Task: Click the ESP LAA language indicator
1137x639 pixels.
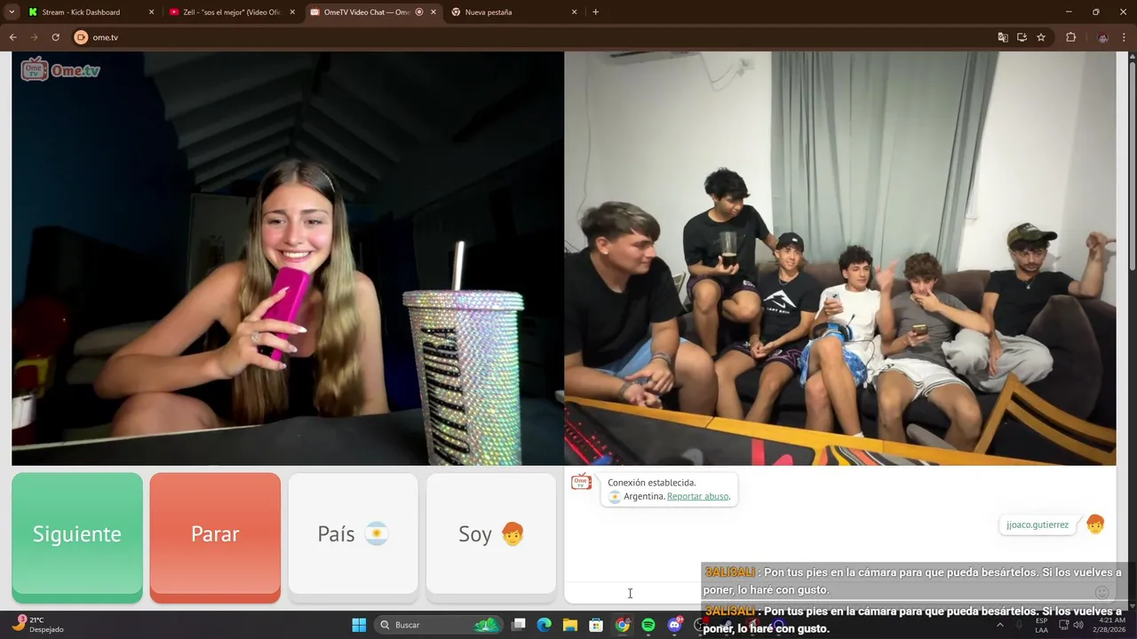Action: coord(1041,625)
